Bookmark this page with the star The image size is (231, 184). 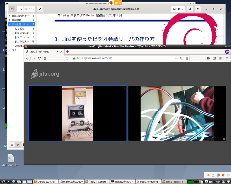(x=187, y=58)
